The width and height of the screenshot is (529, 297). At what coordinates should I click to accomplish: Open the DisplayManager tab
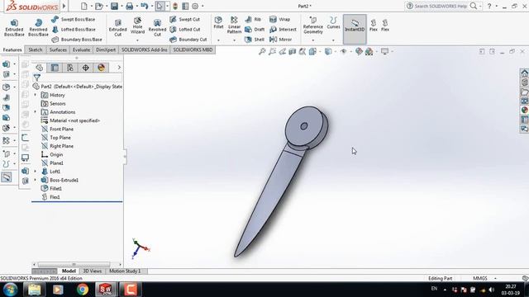[x=101, y=68]
